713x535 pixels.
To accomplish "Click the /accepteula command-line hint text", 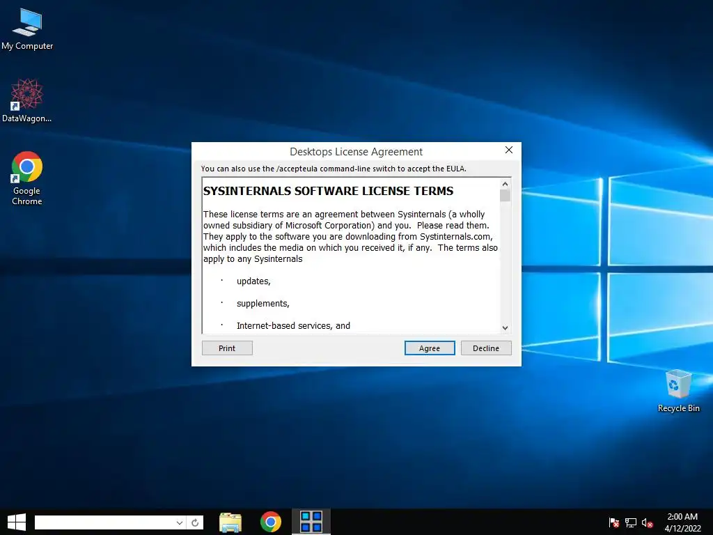I will pos(334,169).
